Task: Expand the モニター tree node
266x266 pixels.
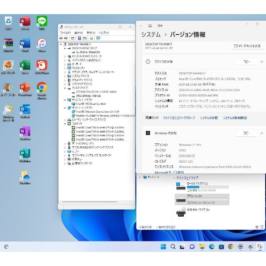Action: [65, 151]
